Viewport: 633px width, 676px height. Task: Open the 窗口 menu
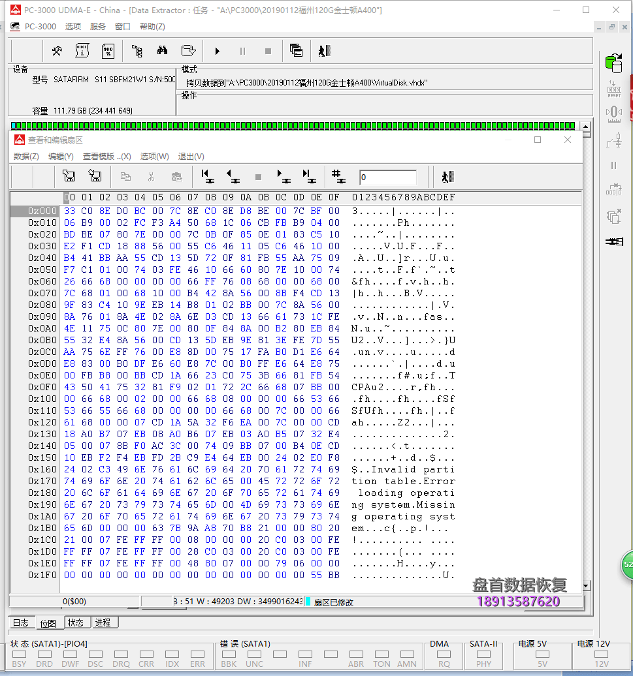(x=123, y=26)
